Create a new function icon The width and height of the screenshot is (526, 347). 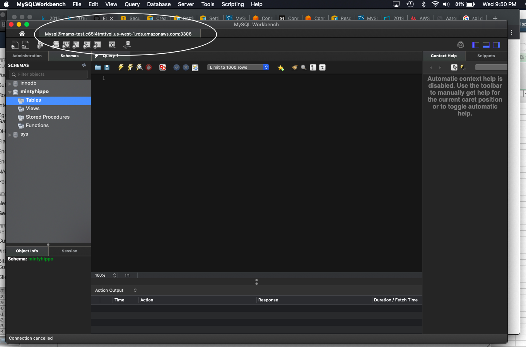pos(97,45)
